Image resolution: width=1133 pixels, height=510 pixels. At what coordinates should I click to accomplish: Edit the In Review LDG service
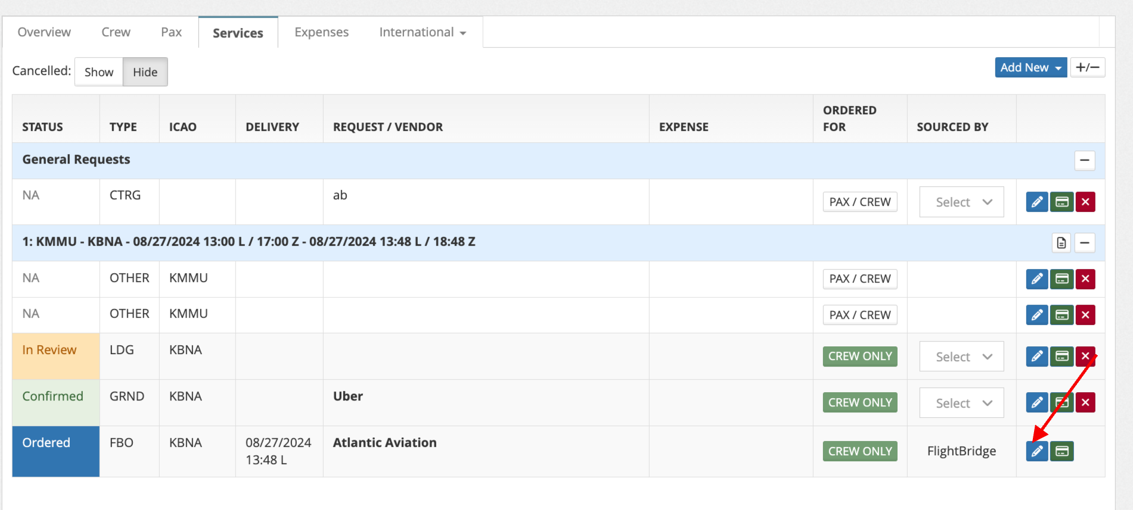[x=1037, y=356]
